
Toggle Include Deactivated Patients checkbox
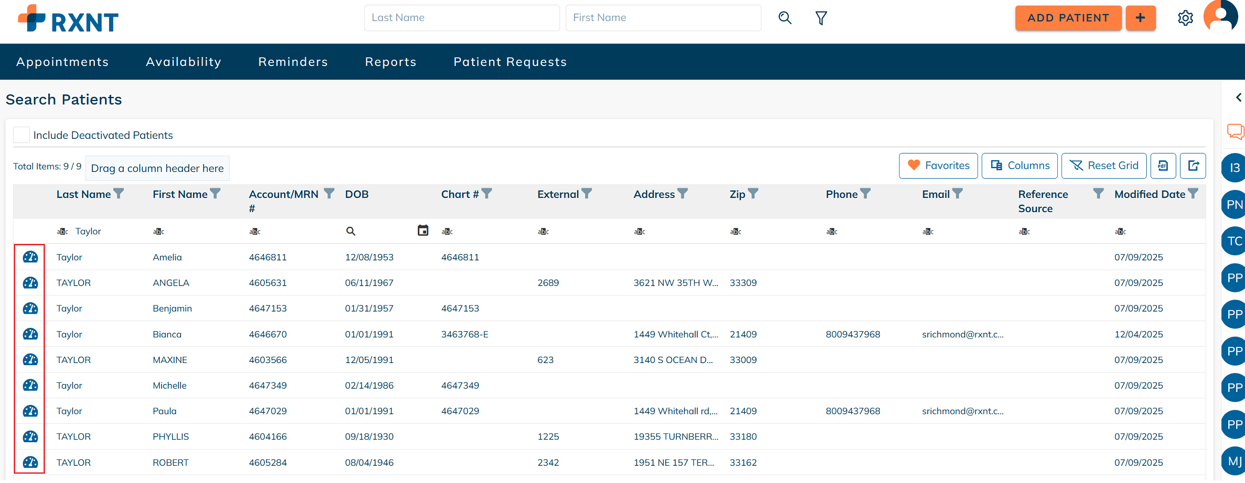(x=22, y=135)
